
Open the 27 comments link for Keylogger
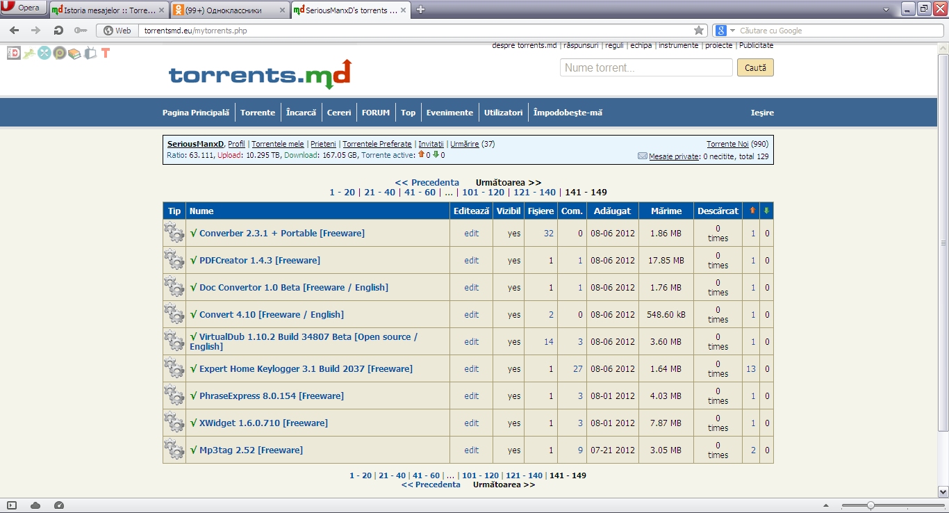click(578, 368)
